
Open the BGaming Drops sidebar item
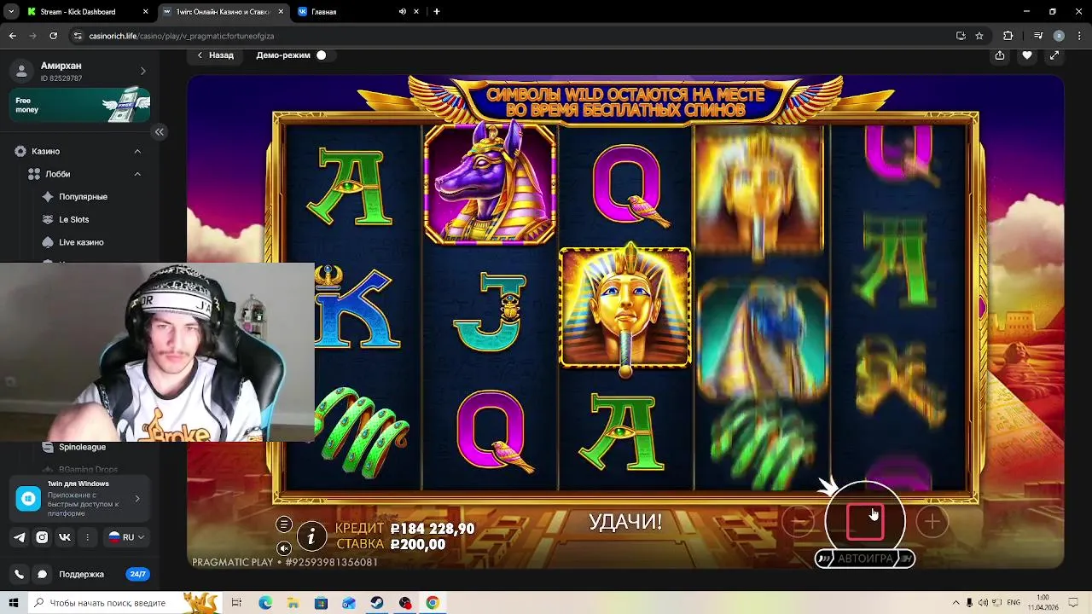88,470
